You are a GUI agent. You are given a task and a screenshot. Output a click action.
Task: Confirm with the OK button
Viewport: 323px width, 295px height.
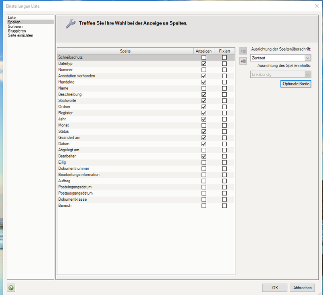[275, 288]
